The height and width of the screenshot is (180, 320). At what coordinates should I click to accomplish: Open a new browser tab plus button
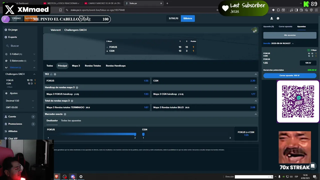pyautogui.click(x=167, y=3)
